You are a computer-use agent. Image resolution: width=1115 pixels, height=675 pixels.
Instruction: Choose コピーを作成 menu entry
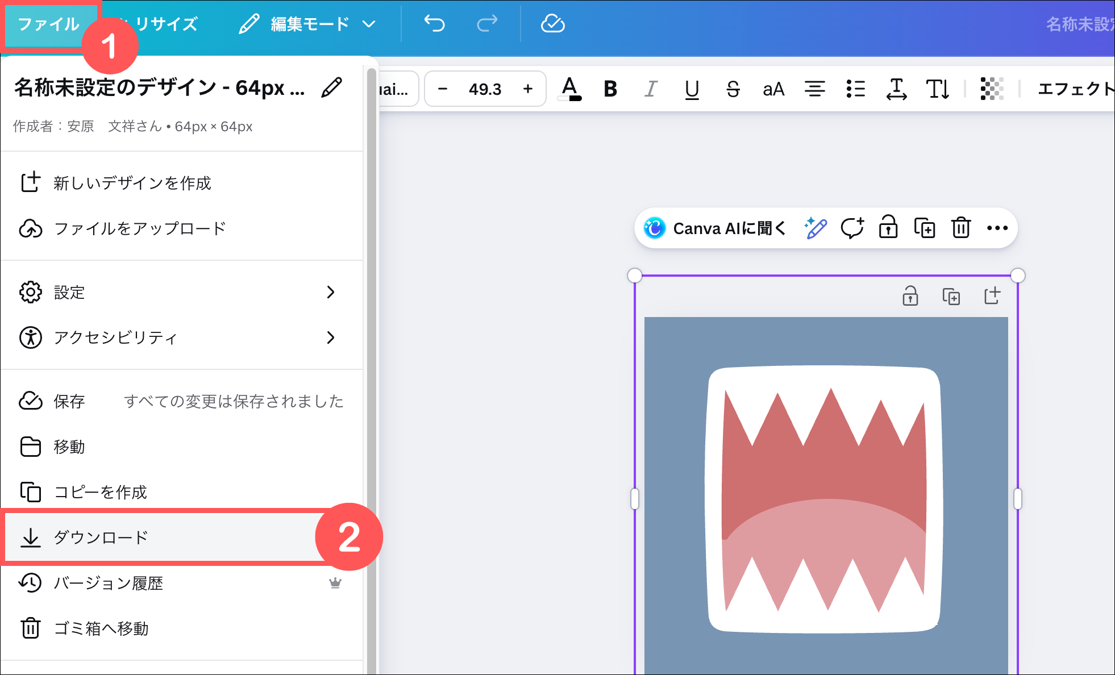[100, 492]
